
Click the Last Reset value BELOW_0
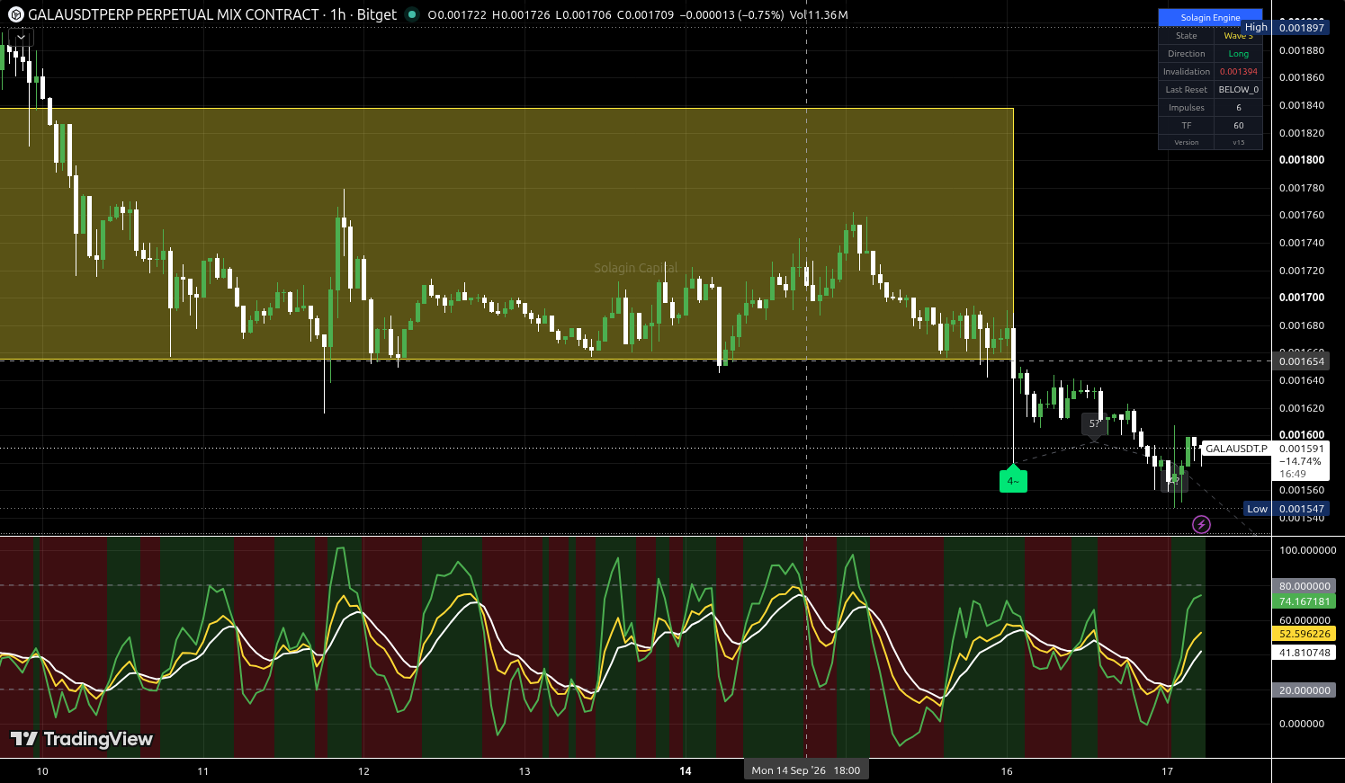pyautogui.click(x=1238, y=90)
